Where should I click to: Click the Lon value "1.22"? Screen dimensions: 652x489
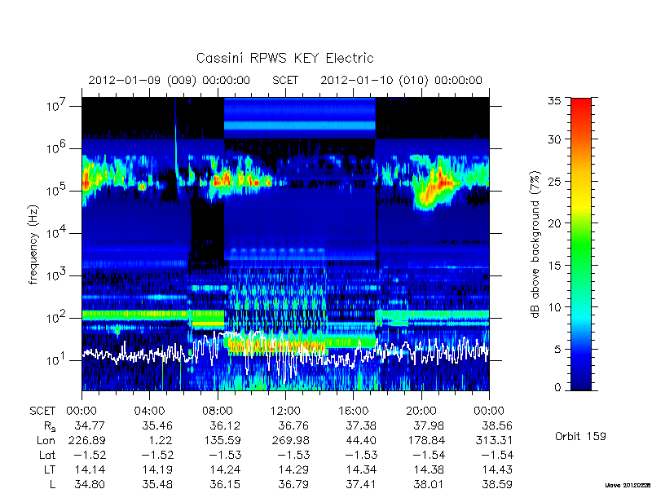161,440
